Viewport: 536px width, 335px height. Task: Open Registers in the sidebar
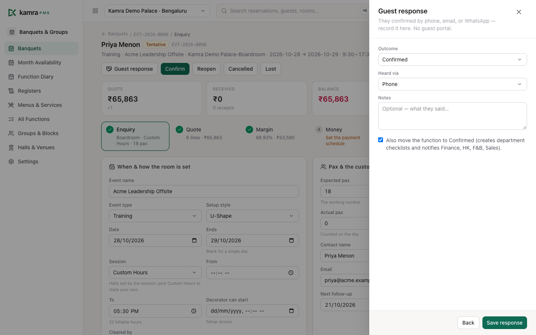tap(41, 91)
